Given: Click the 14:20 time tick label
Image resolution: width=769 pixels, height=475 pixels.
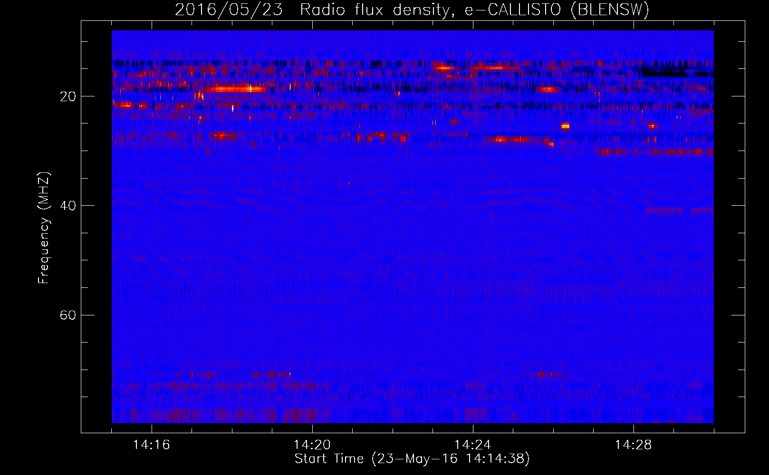Looking at the screenshot, I should 312,445.
